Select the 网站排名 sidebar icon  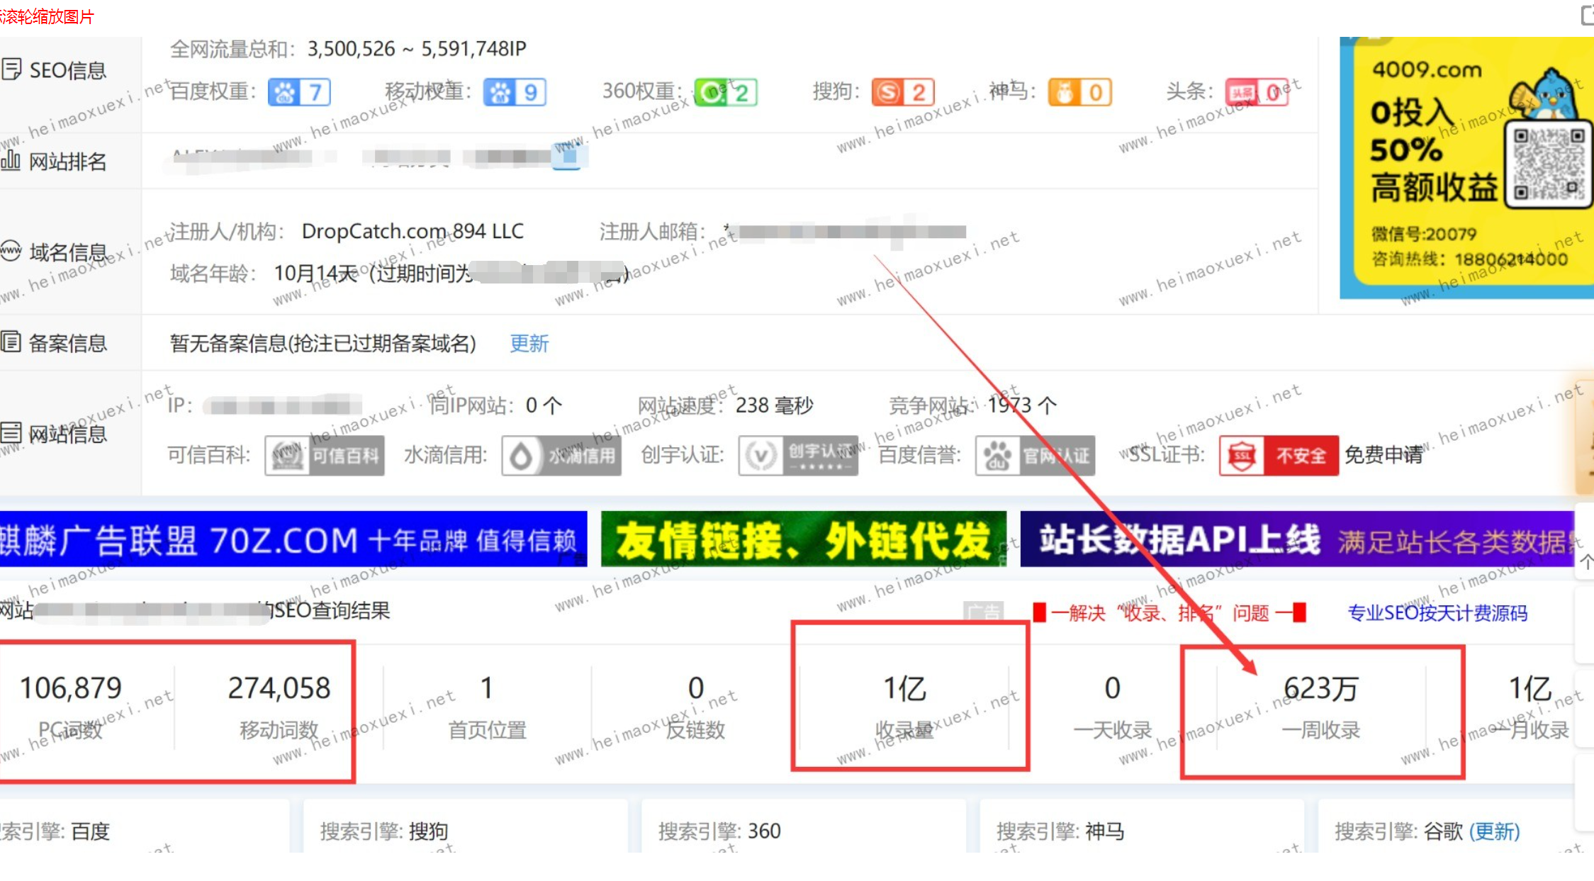12,161
